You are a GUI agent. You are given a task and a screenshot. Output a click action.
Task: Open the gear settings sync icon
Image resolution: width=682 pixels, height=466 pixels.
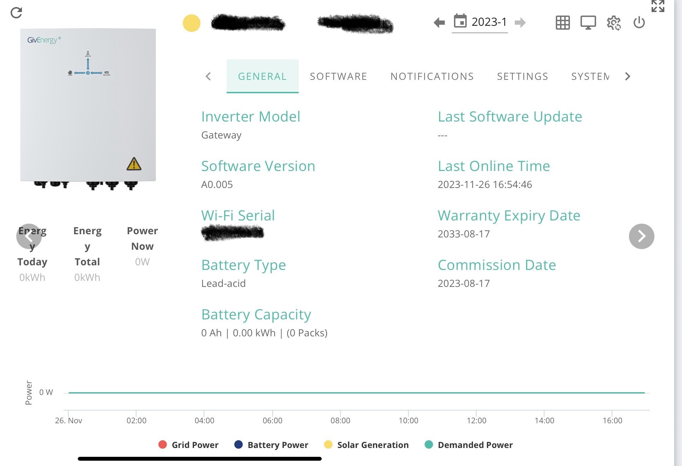point(614,23)
